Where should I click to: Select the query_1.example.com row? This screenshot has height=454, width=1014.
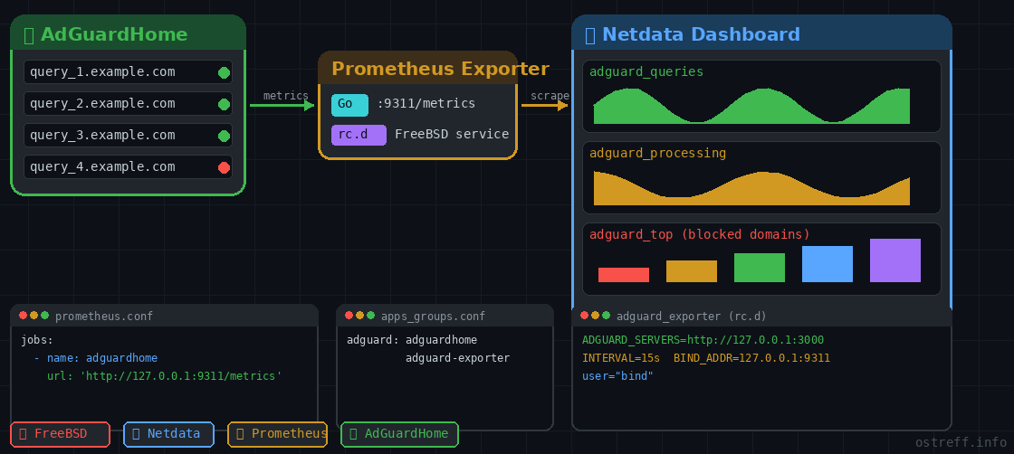(x=128, y=71)
